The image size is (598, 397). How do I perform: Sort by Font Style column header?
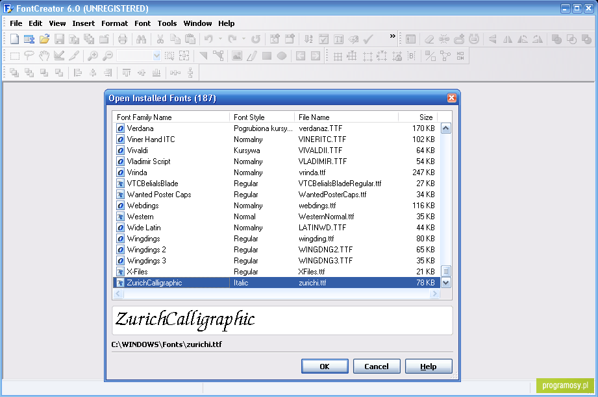pos(262,117)
